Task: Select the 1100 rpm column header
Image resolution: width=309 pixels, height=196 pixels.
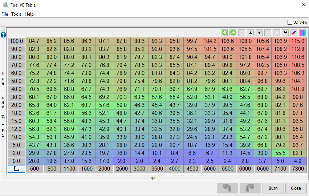Action: pyautogui.click(x=69, y=169)
